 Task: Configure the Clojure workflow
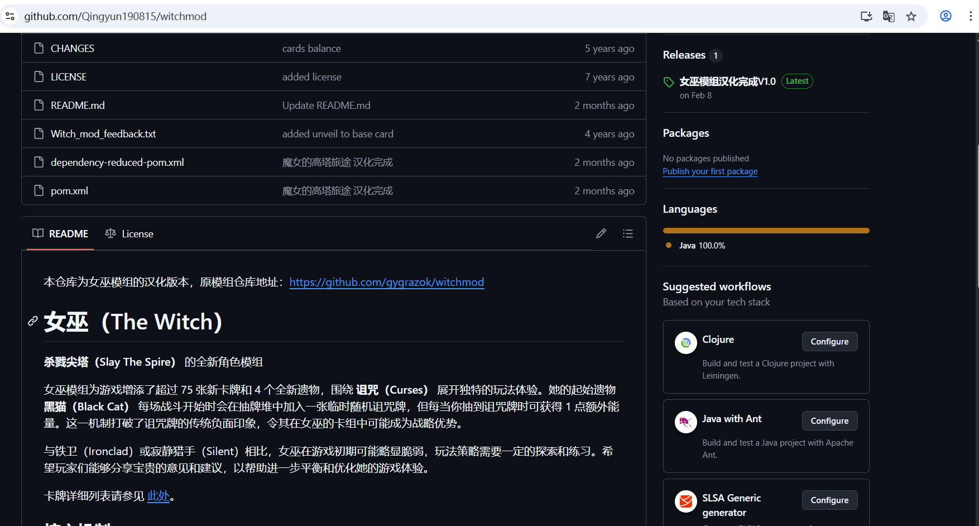(829, 342)
